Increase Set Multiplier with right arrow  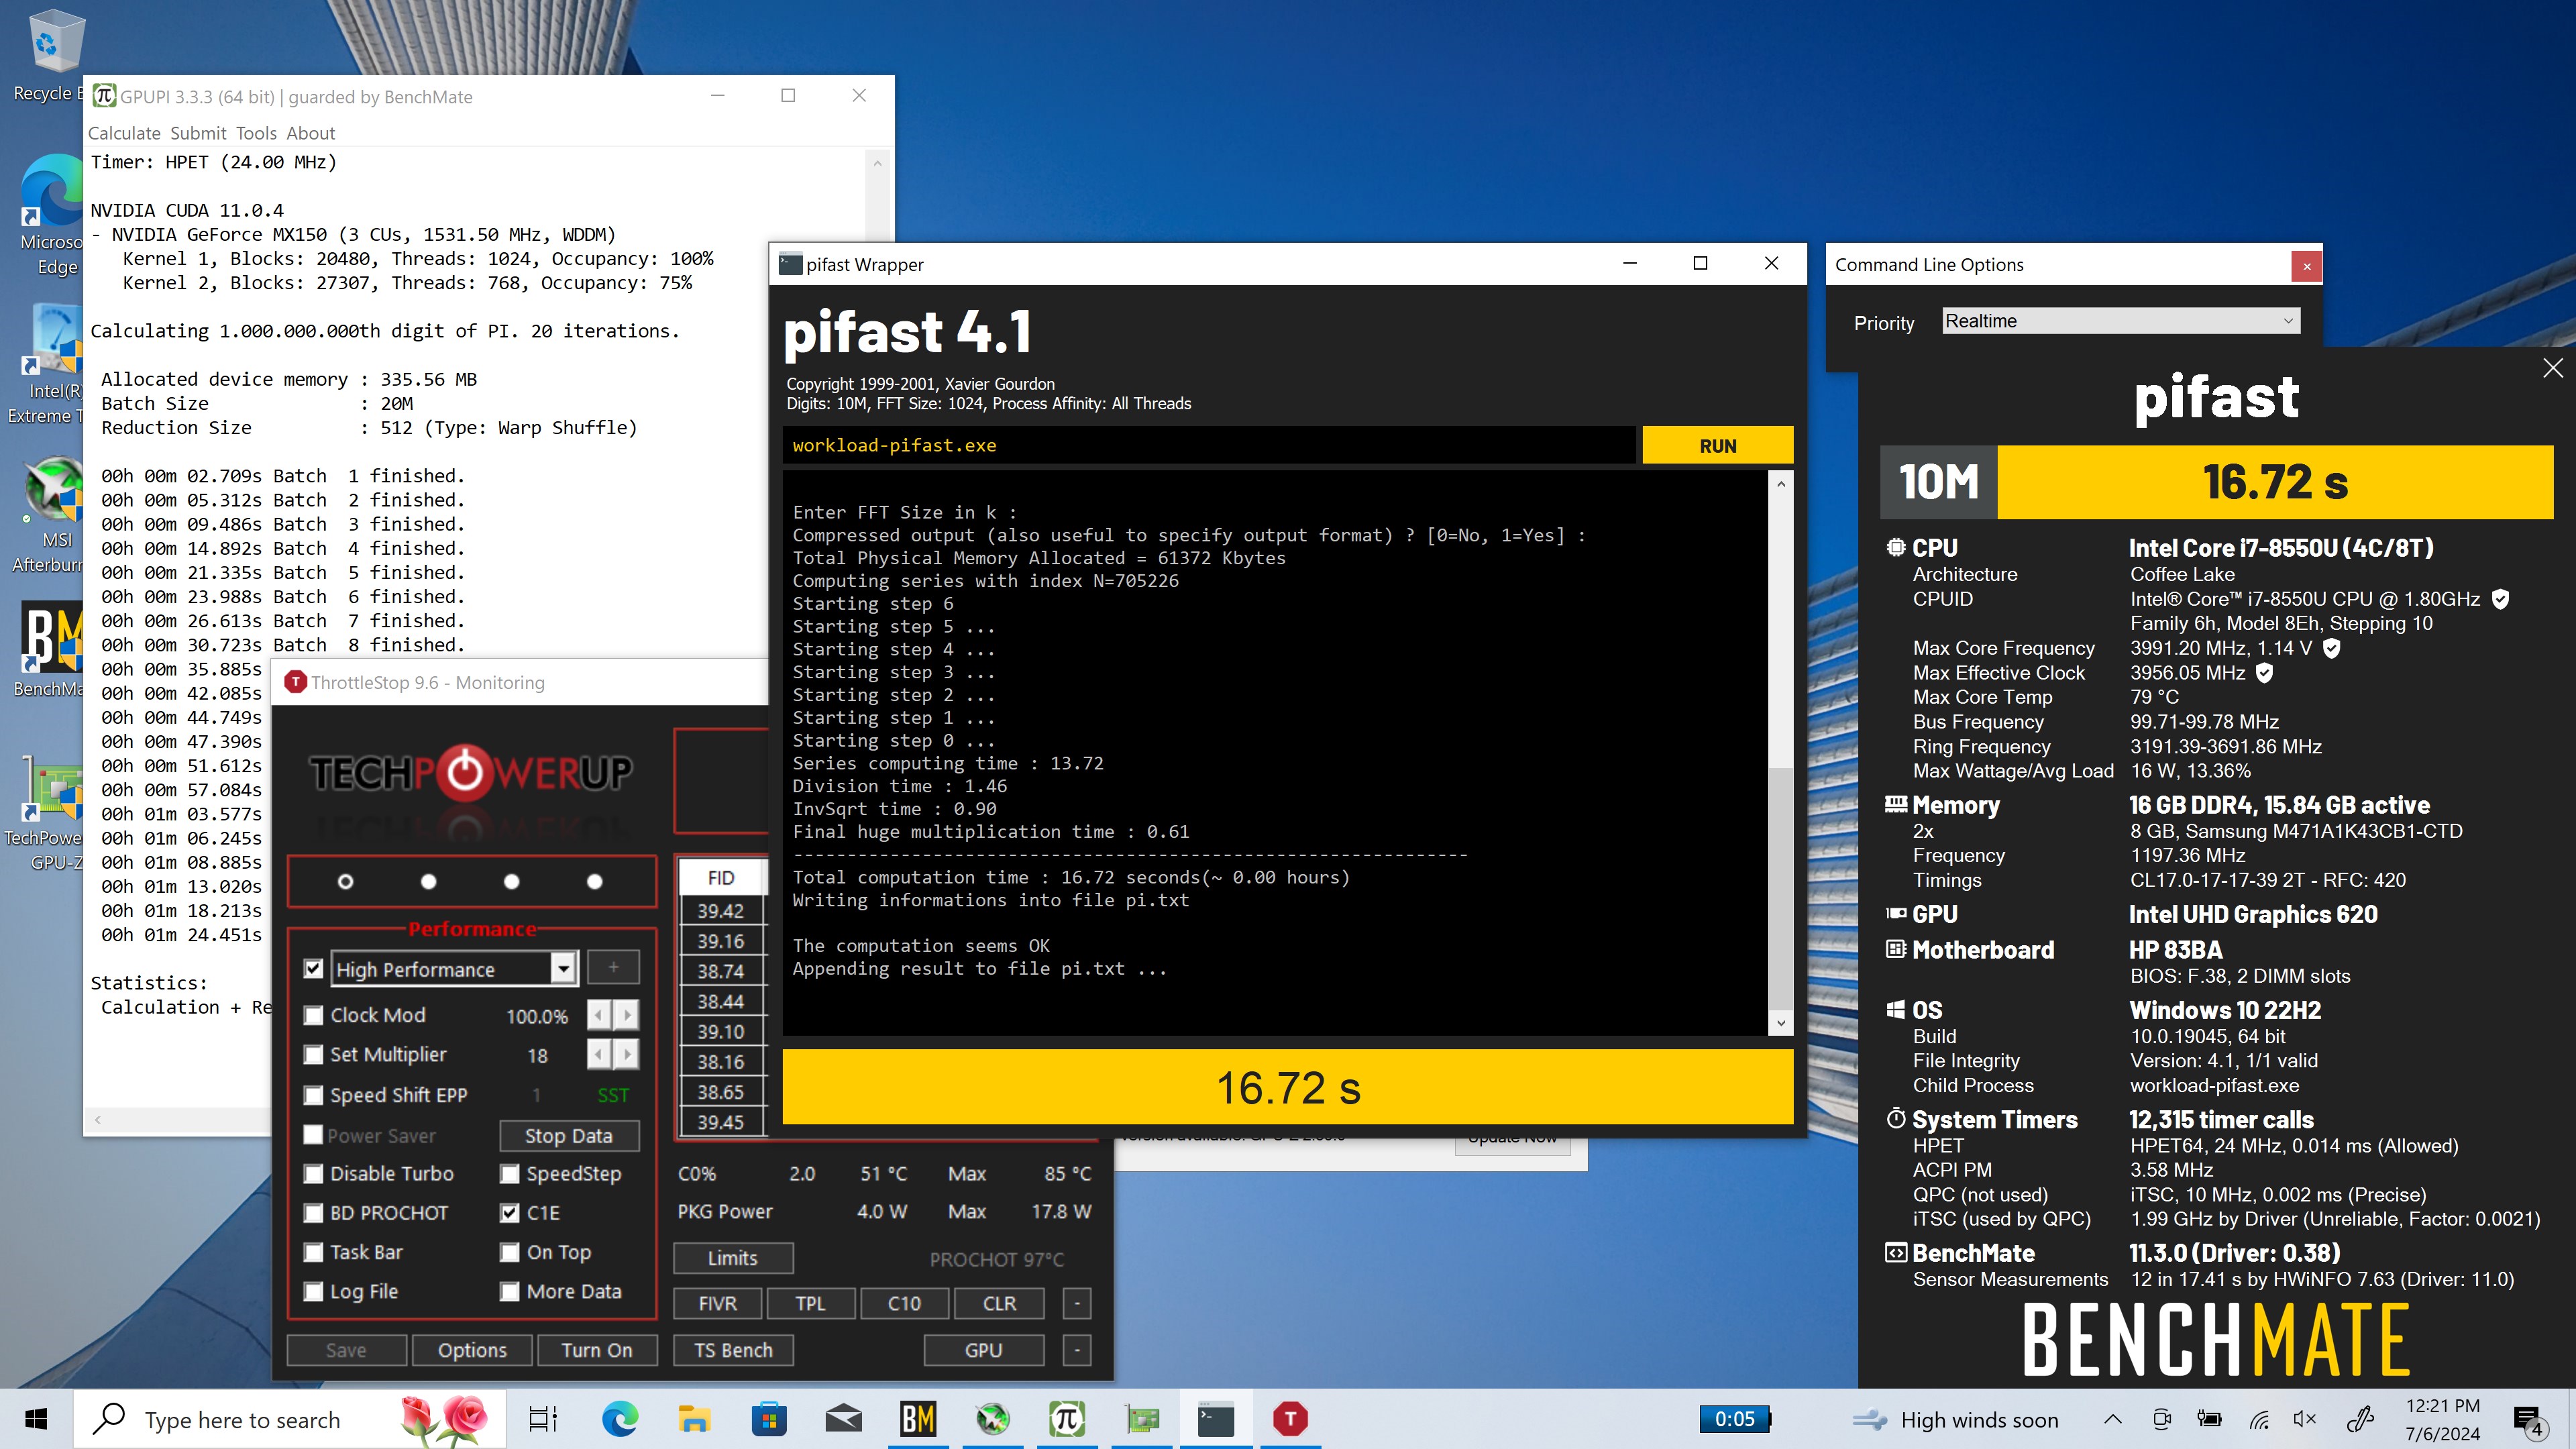[627, 1055]
